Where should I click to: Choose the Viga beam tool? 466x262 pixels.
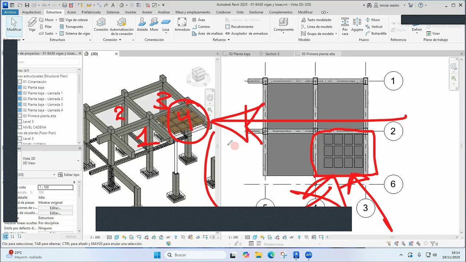[32, 25]
